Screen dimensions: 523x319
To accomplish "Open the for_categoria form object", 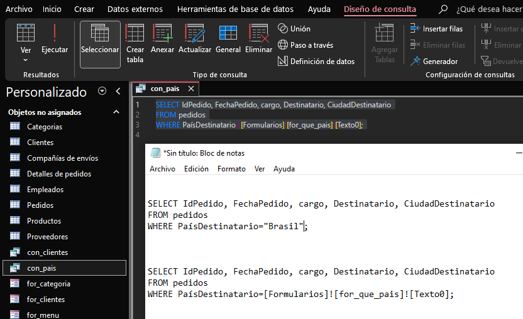I will point(48,284).
